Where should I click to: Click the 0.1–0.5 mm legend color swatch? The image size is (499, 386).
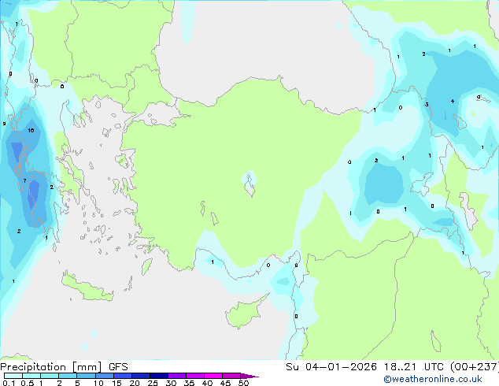pos(13,376)
